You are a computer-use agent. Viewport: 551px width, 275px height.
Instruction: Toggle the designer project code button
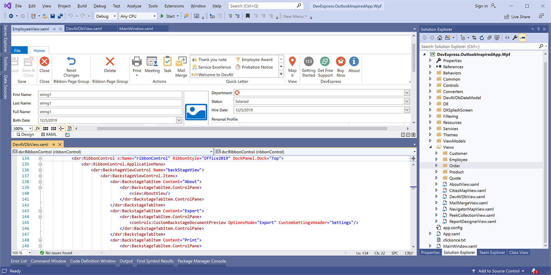point(69,129)
